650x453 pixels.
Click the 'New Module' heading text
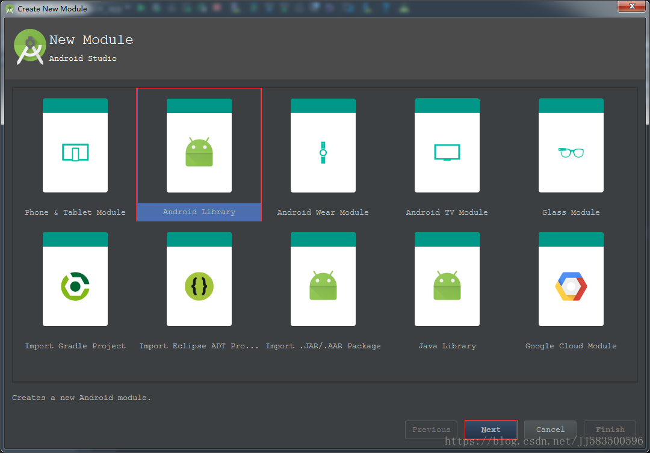click(x=91, y=40)
